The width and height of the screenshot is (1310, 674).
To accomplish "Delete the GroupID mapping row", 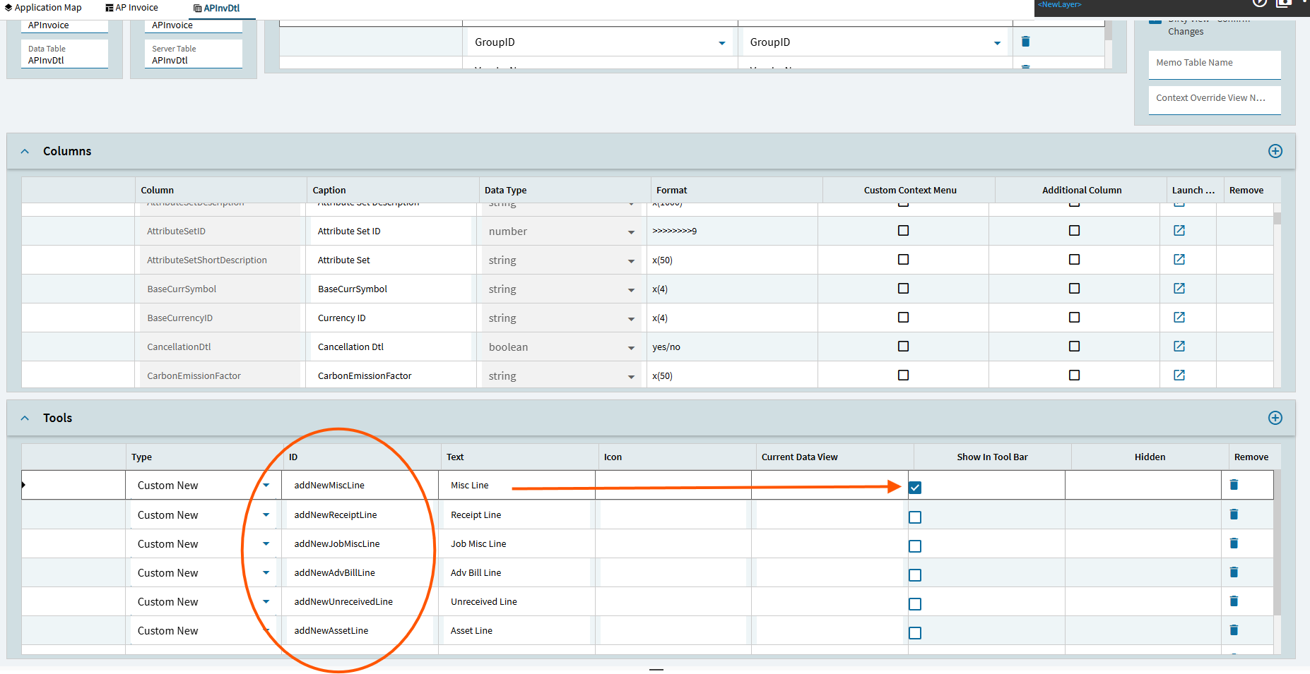I will click(1025, 42).
